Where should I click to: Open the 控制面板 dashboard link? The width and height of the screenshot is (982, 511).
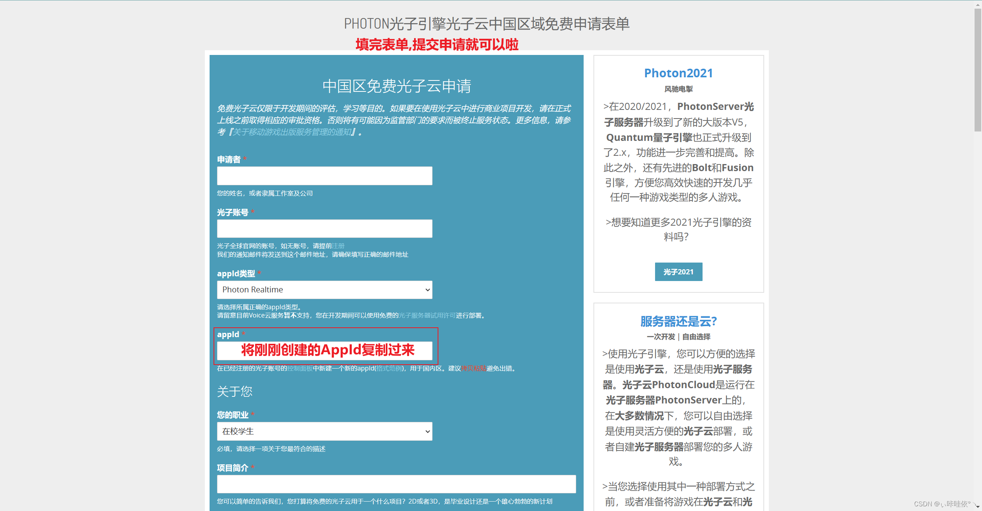pyautogui.click(x=300, y=368)
